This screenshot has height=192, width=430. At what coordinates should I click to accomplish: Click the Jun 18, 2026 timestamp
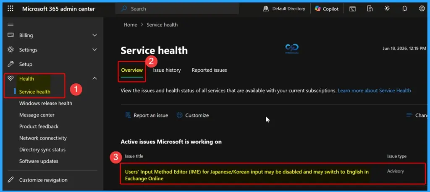404,48
